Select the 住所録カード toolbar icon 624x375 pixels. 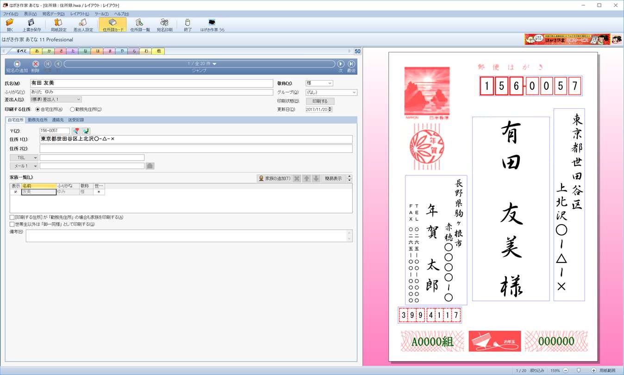[x=112, y=25]
